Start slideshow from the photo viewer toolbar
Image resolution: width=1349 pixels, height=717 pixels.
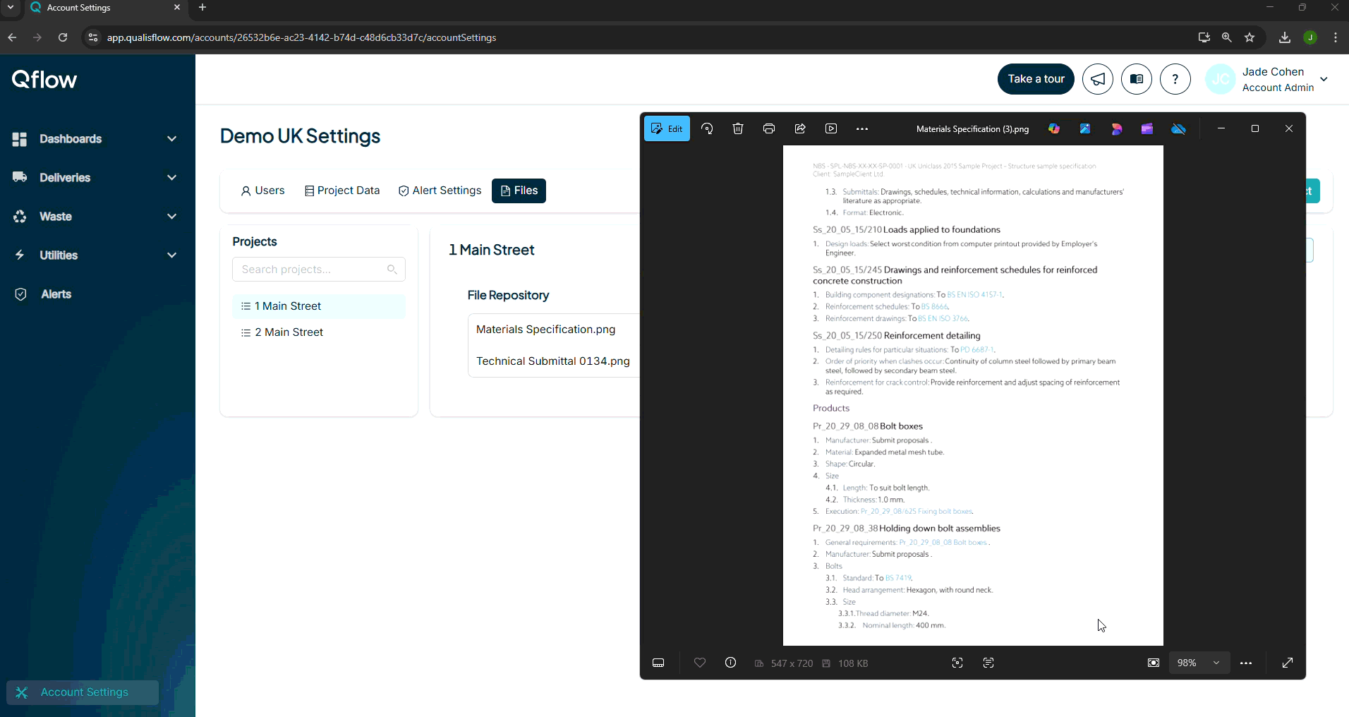point(831,129)
